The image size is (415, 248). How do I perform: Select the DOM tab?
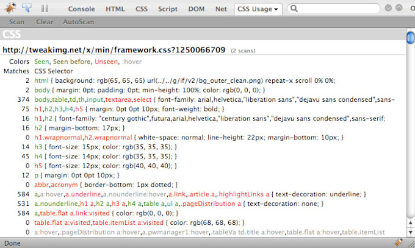pos(197,9)
